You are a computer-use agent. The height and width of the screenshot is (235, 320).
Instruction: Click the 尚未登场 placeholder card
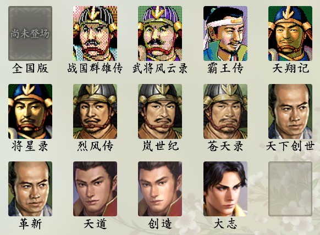[30, 33]
